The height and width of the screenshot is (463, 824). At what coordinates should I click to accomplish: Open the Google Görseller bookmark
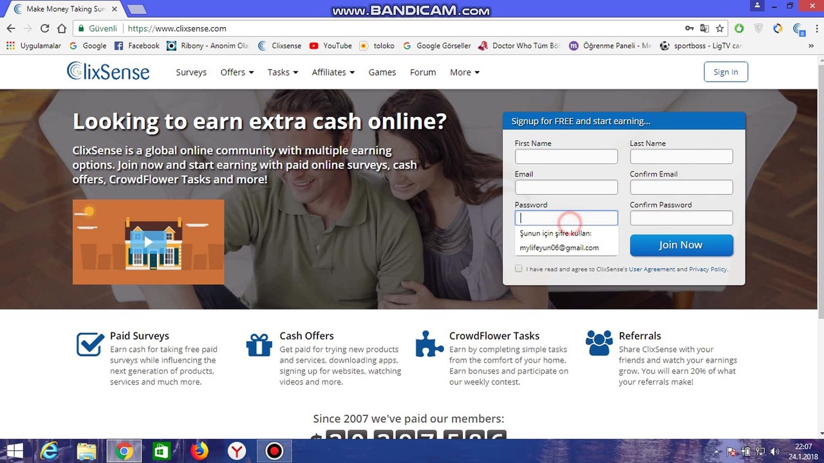436,46
